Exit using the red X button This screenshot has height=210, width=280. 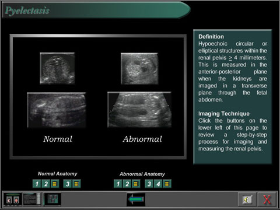click(267, 199)
